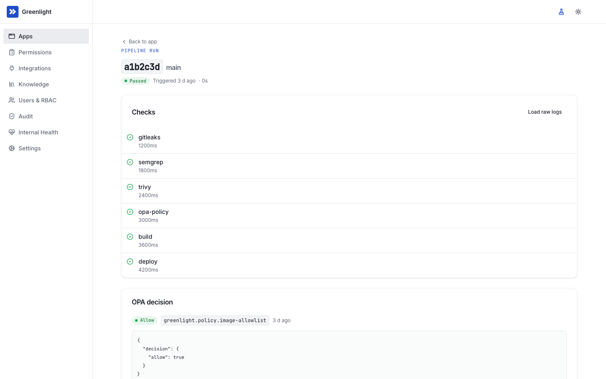Select the gitleaks check row
Screen dimensions: 606x379
[349, 141]
